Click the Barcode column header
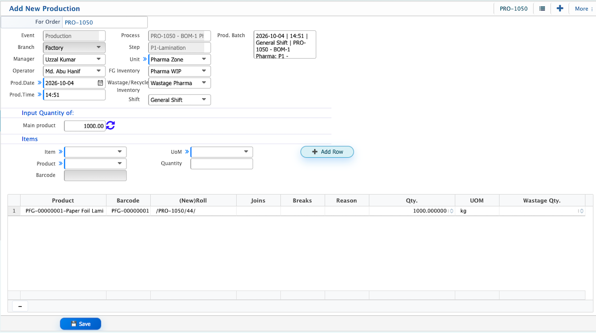This screenshot has height=333, width=596. coord(128,200)
